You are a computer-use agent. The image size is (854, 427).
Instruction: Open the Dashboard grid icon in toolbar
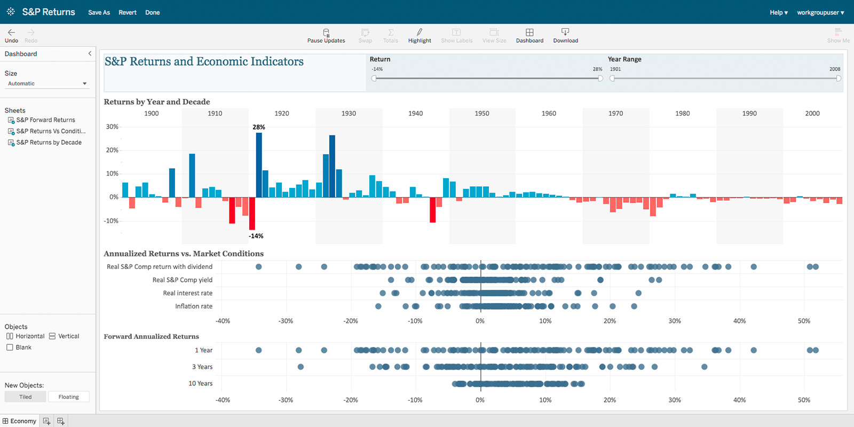click(529, 33)
